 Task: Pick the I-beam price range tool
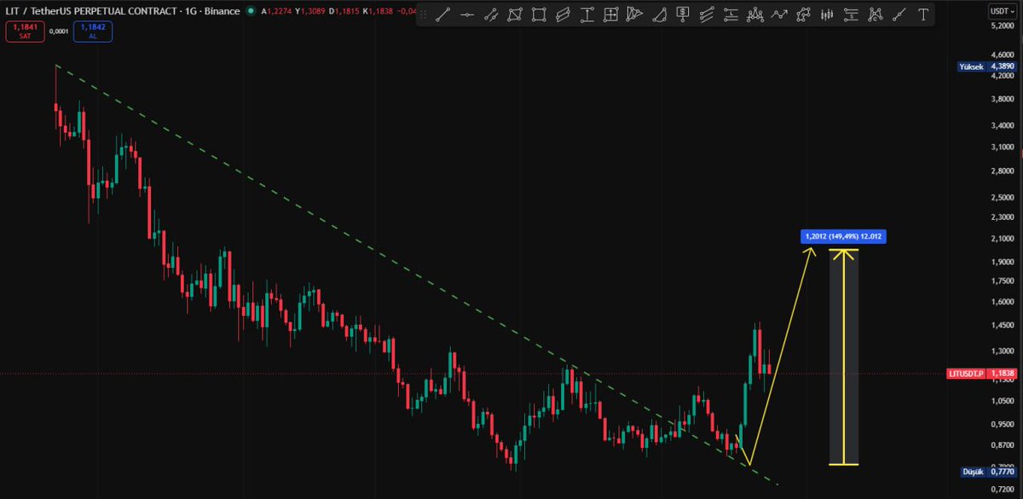click(x=587, y=15)
